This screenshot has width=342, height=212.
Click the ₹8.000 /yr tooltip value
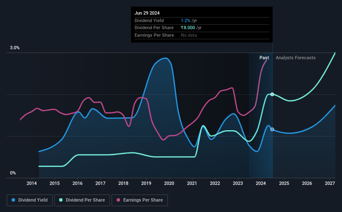point(191,28)
